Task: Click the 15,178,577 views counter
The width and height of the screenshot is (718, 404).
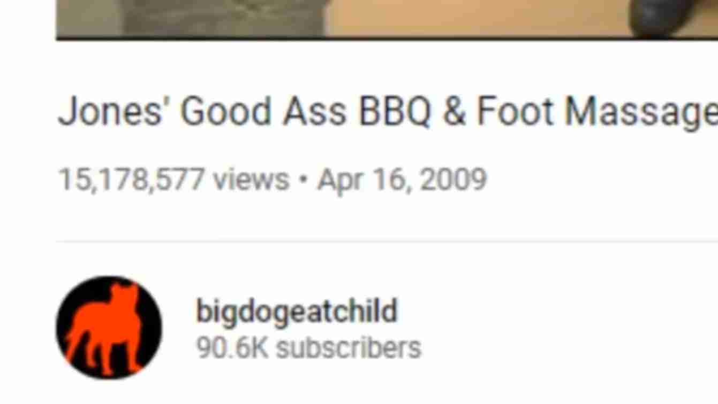Action: click(x=173, y=179)
